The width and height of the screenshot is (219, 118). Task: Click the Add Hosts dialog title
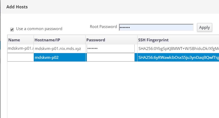pyautogui.click(x=17, y=7)
